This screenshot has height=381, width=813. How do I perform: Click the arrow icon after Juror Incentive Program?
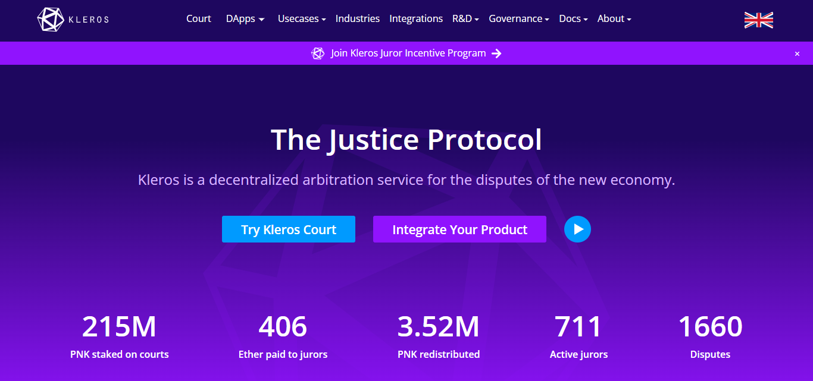point(497,53)
